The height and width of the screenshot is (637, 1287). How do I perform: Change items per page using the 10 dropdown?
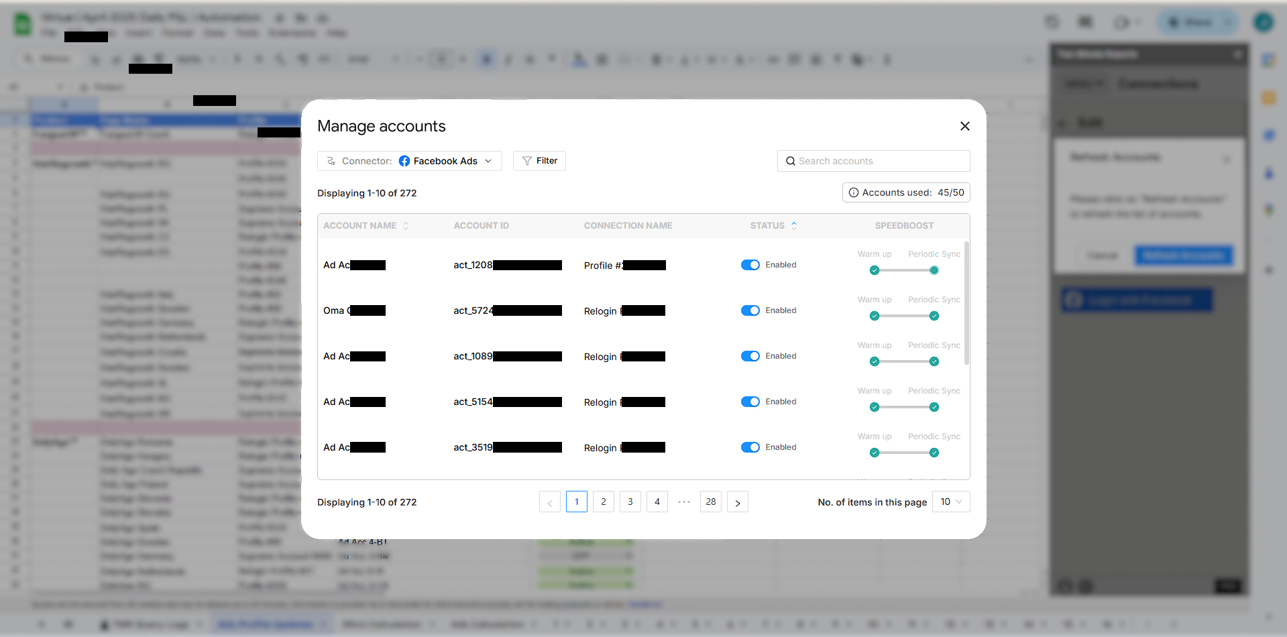(x=950, y=502)
